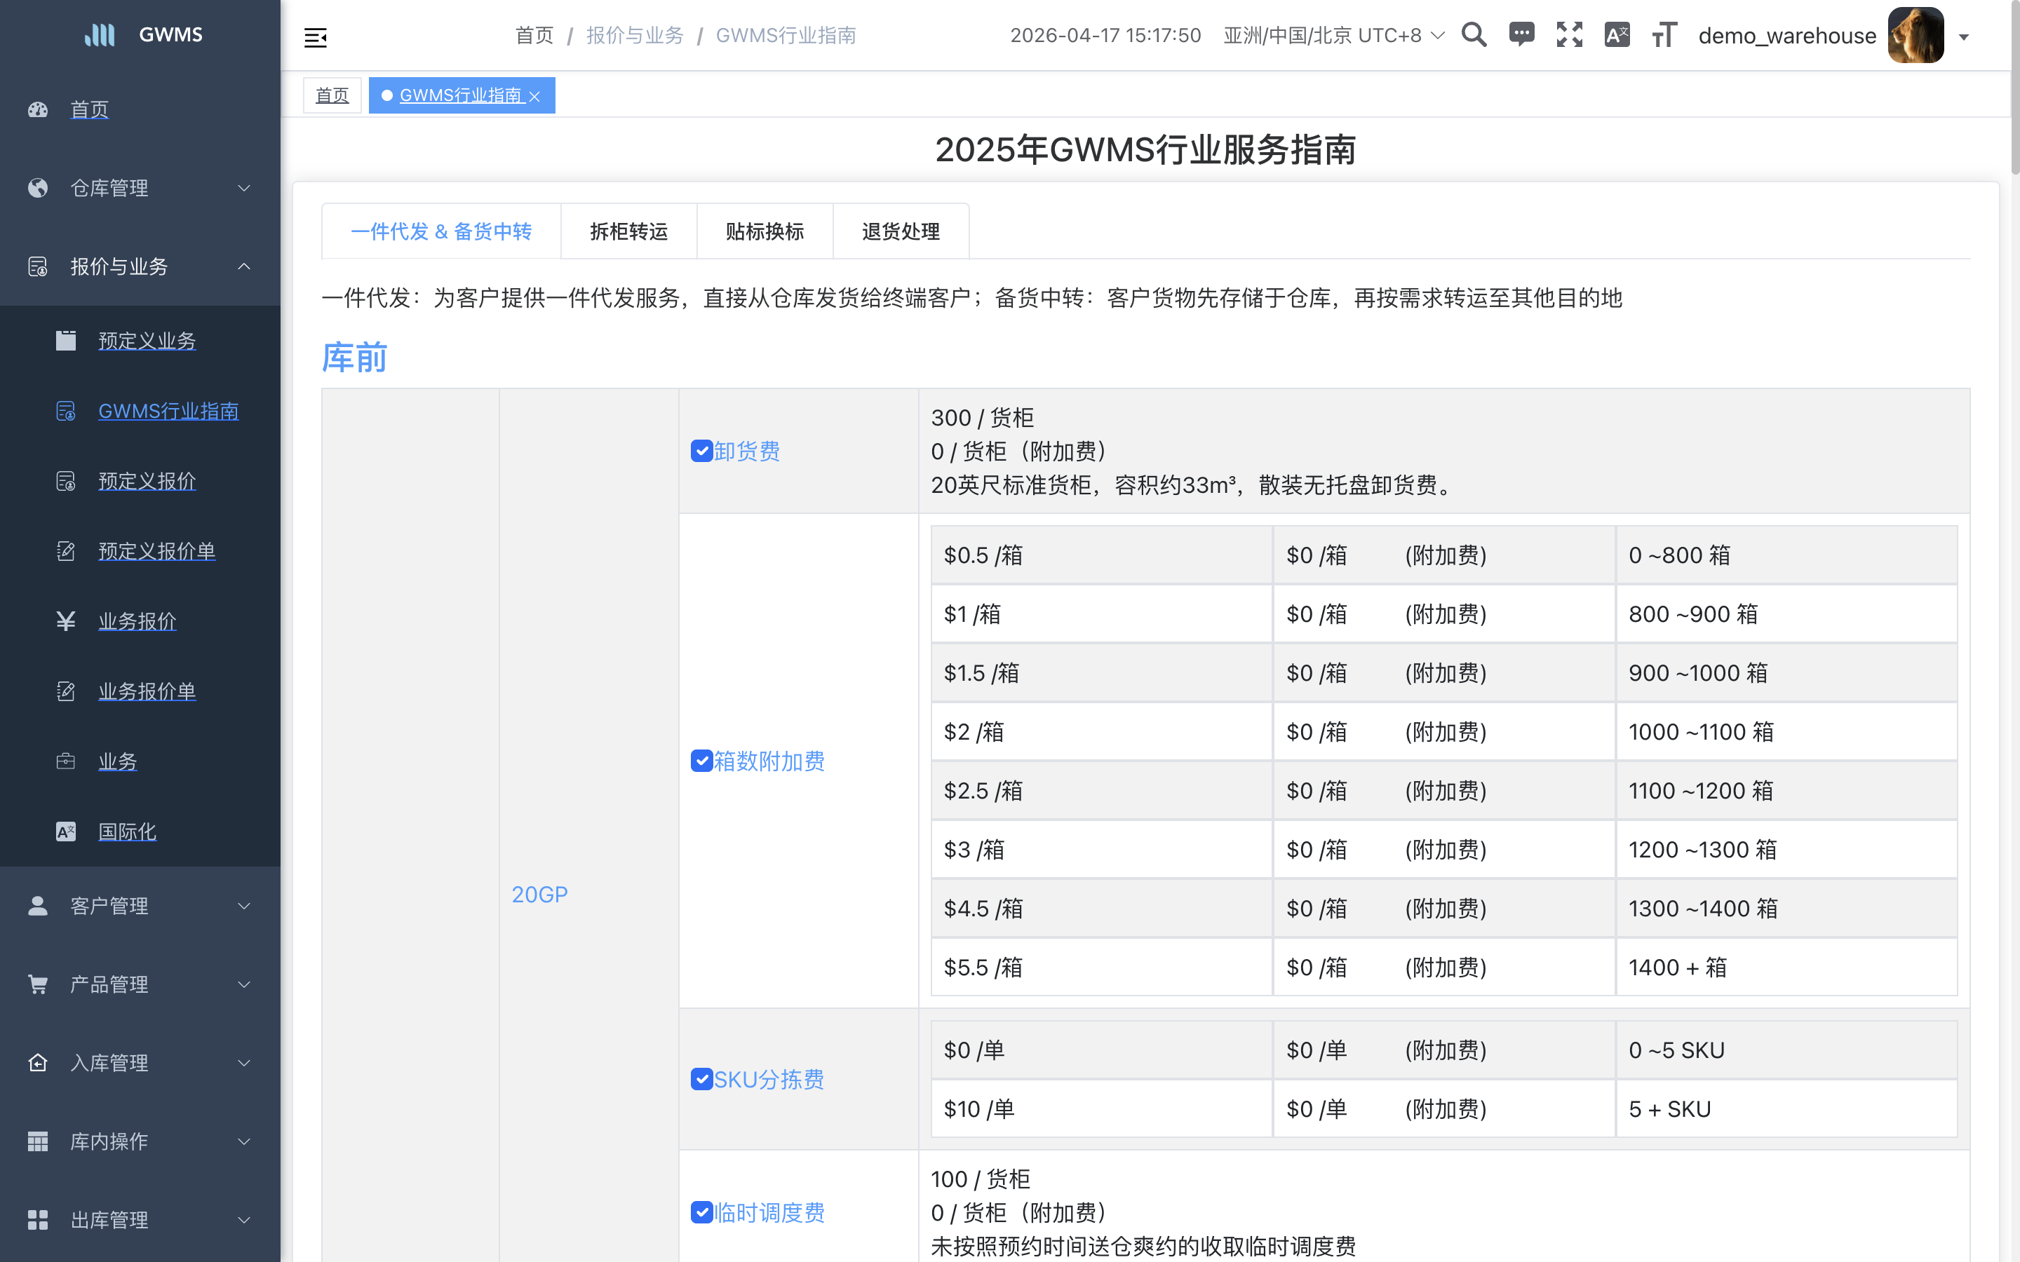Open 国际化 in the sidebar

[127, 832]
